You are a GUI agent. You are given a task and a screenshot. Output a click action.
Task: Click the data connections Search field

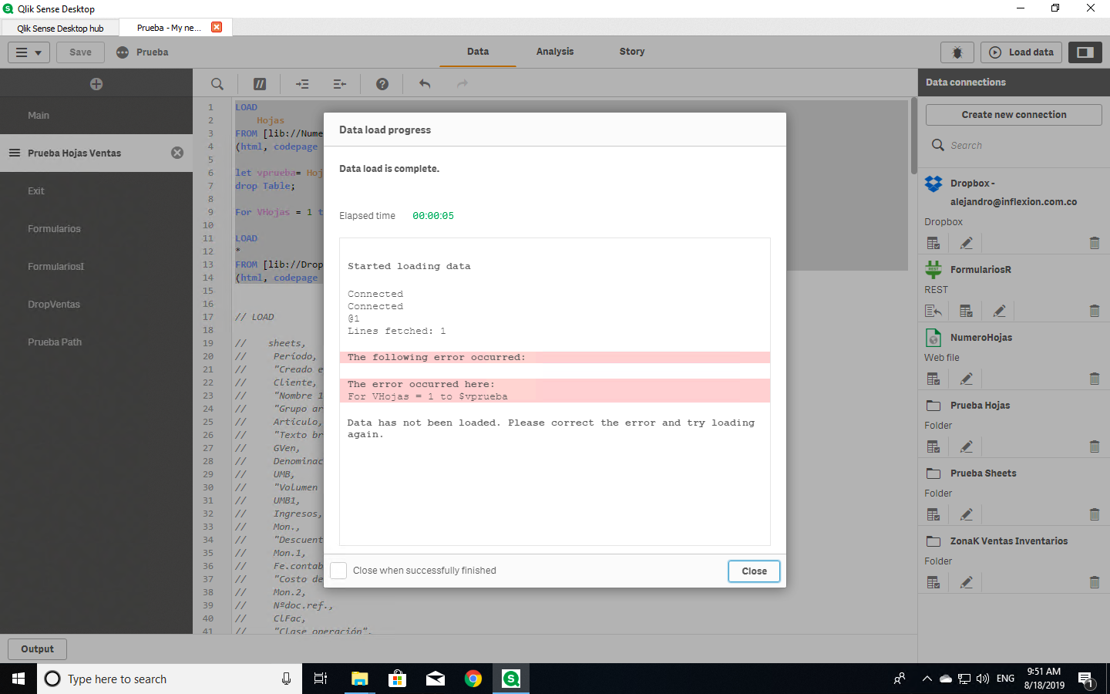1017,146
